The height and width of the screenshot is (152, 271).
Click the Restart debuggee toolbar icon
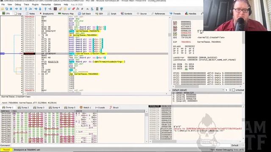7,8
